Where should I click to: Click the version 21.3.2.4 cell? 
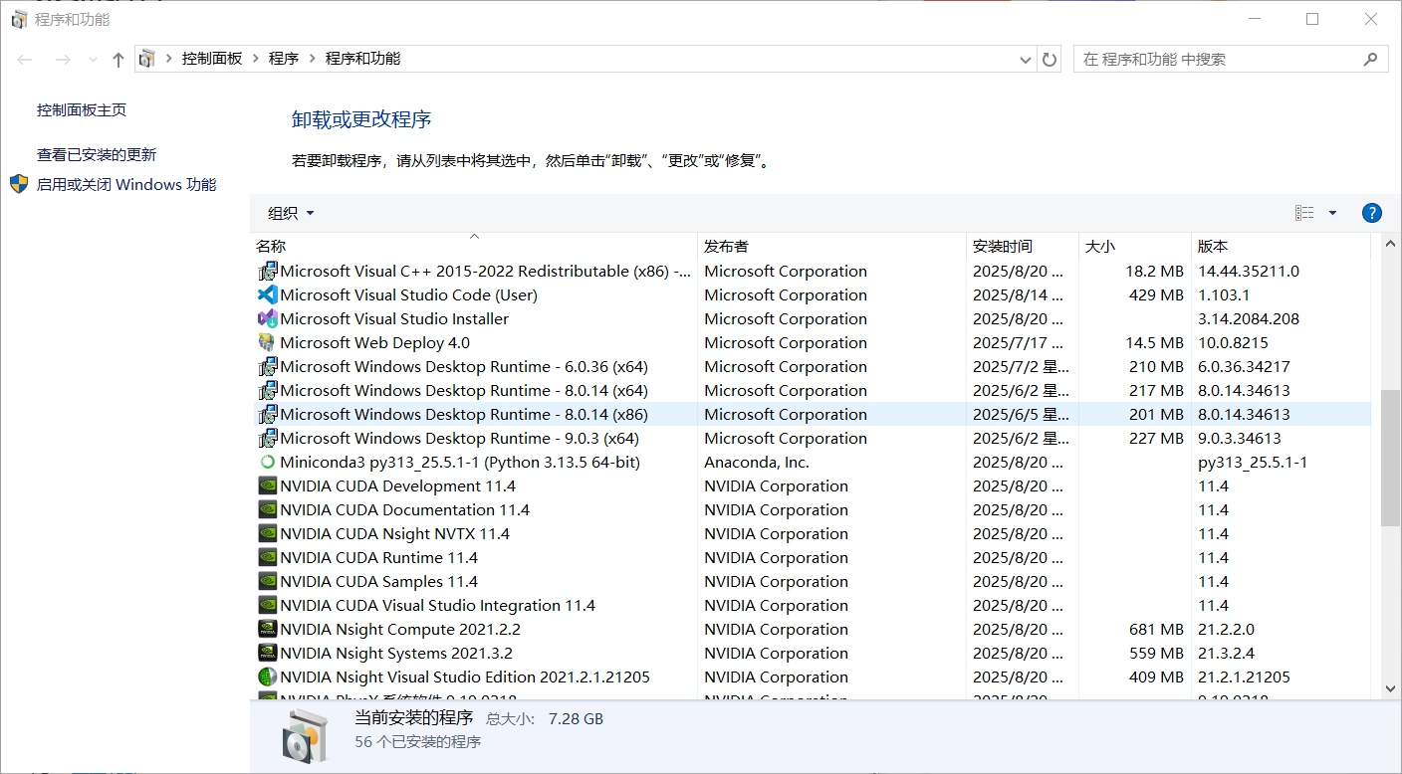point(1226,653)
